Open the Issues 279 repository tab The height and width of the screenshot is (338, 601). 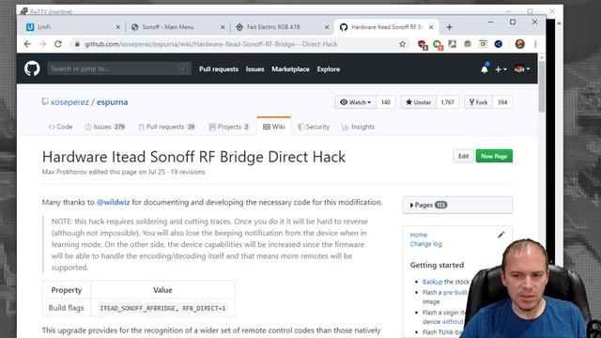[x=104, y=127]
